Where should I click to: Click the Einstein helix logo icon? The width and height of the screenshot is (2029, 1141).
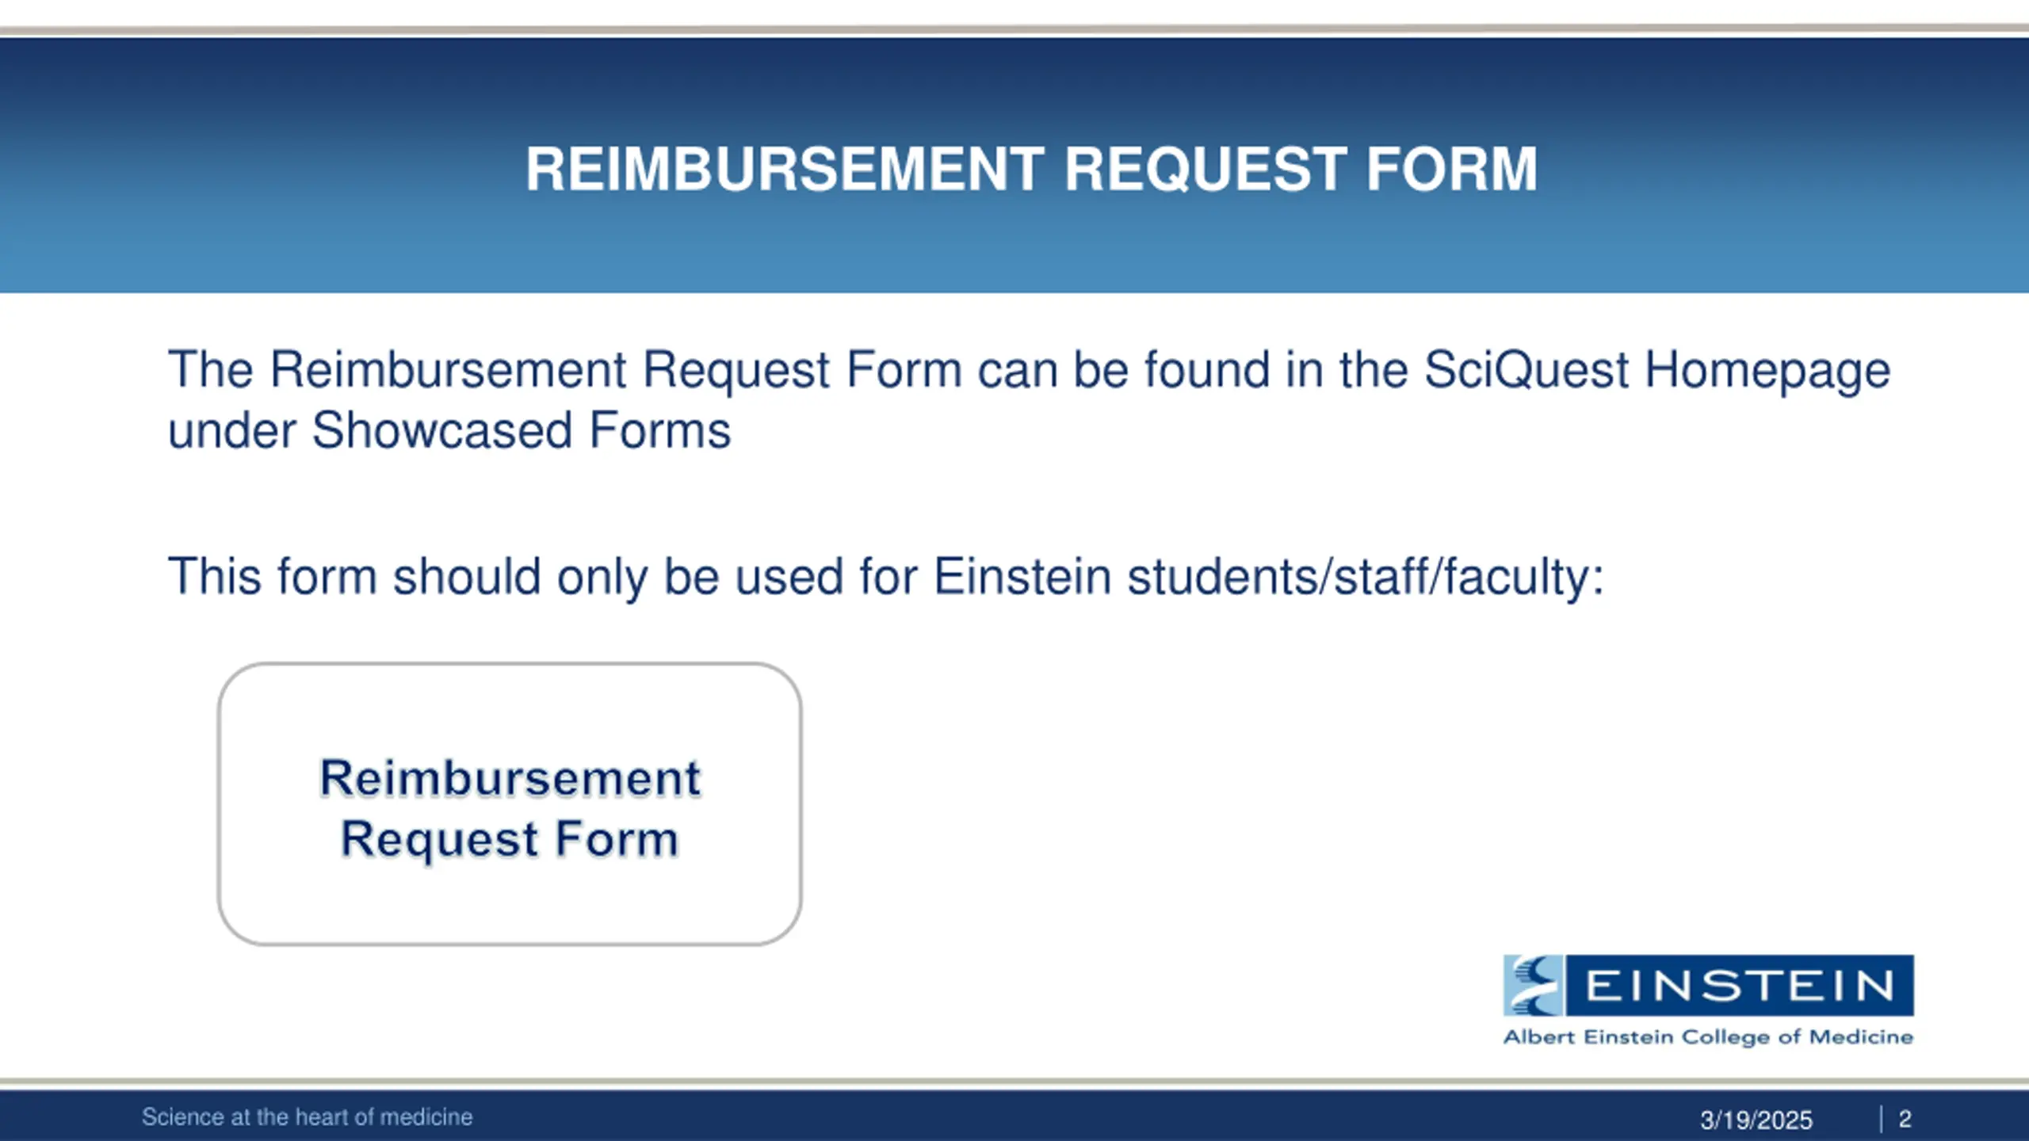(x=1534, y=986)
